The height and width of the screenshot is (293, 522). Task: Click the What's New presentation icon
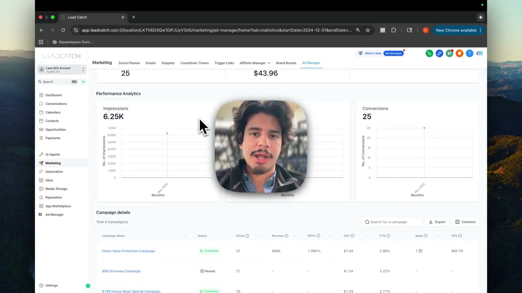361,53
